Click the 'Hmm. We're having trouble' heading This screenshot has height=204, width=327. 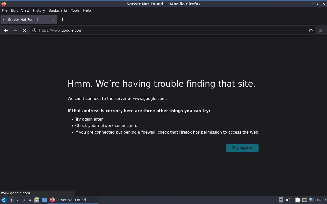161,84
